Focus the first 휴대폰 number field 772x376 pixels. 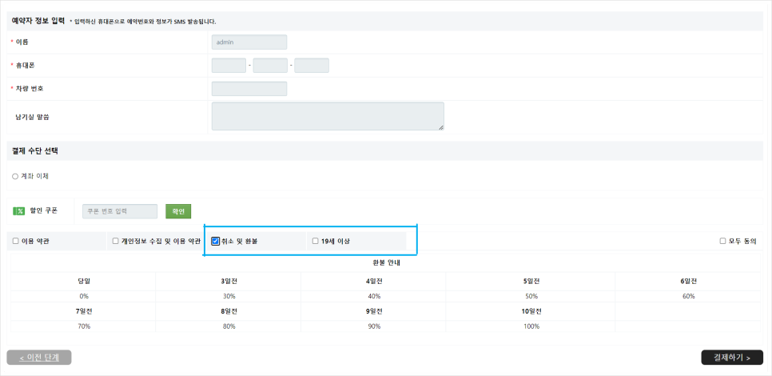point(229,65)
